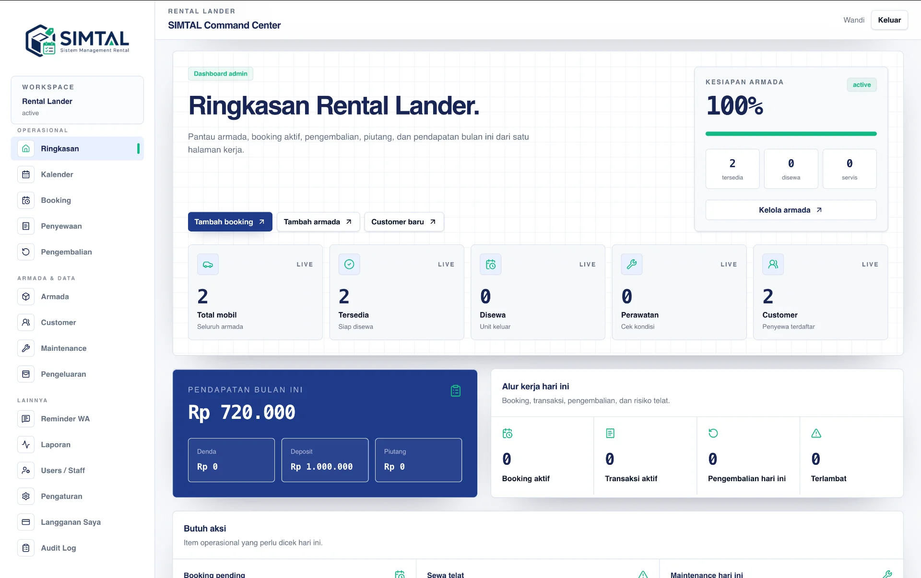Click the tersedia count tile
This screenshot has width=921, height=578.
(732, 169)
